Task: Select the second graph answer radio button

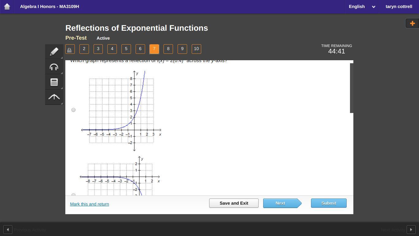Action: point(73,194)
